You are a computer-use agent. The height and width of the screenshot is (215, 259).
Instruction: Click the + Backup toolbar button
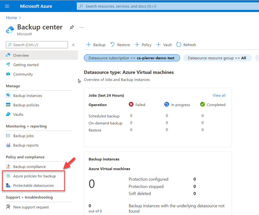[96, 45]
